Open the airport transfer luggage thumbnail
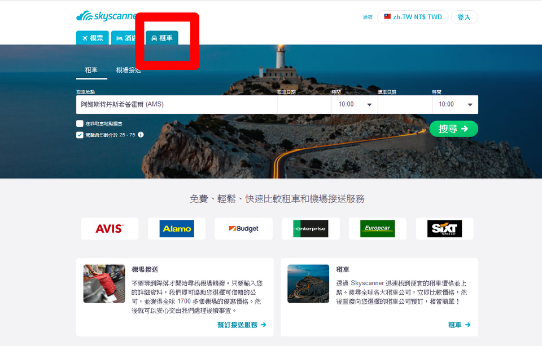 104,283
